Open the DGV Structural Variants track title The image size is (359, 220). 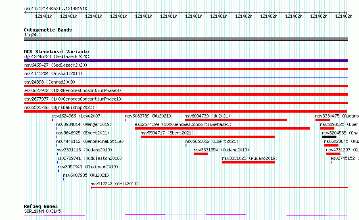[56, 52]
